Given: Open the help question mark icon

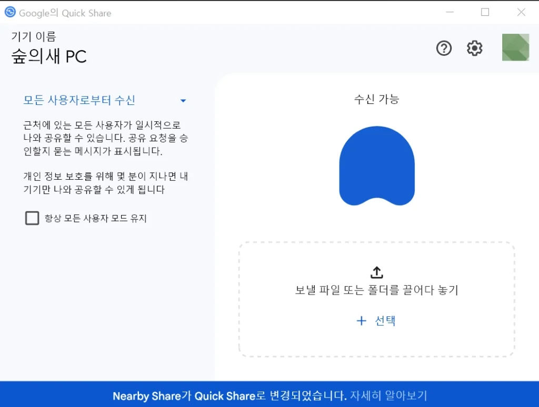Looking at the screenshot, I should [x=444, y=48].
